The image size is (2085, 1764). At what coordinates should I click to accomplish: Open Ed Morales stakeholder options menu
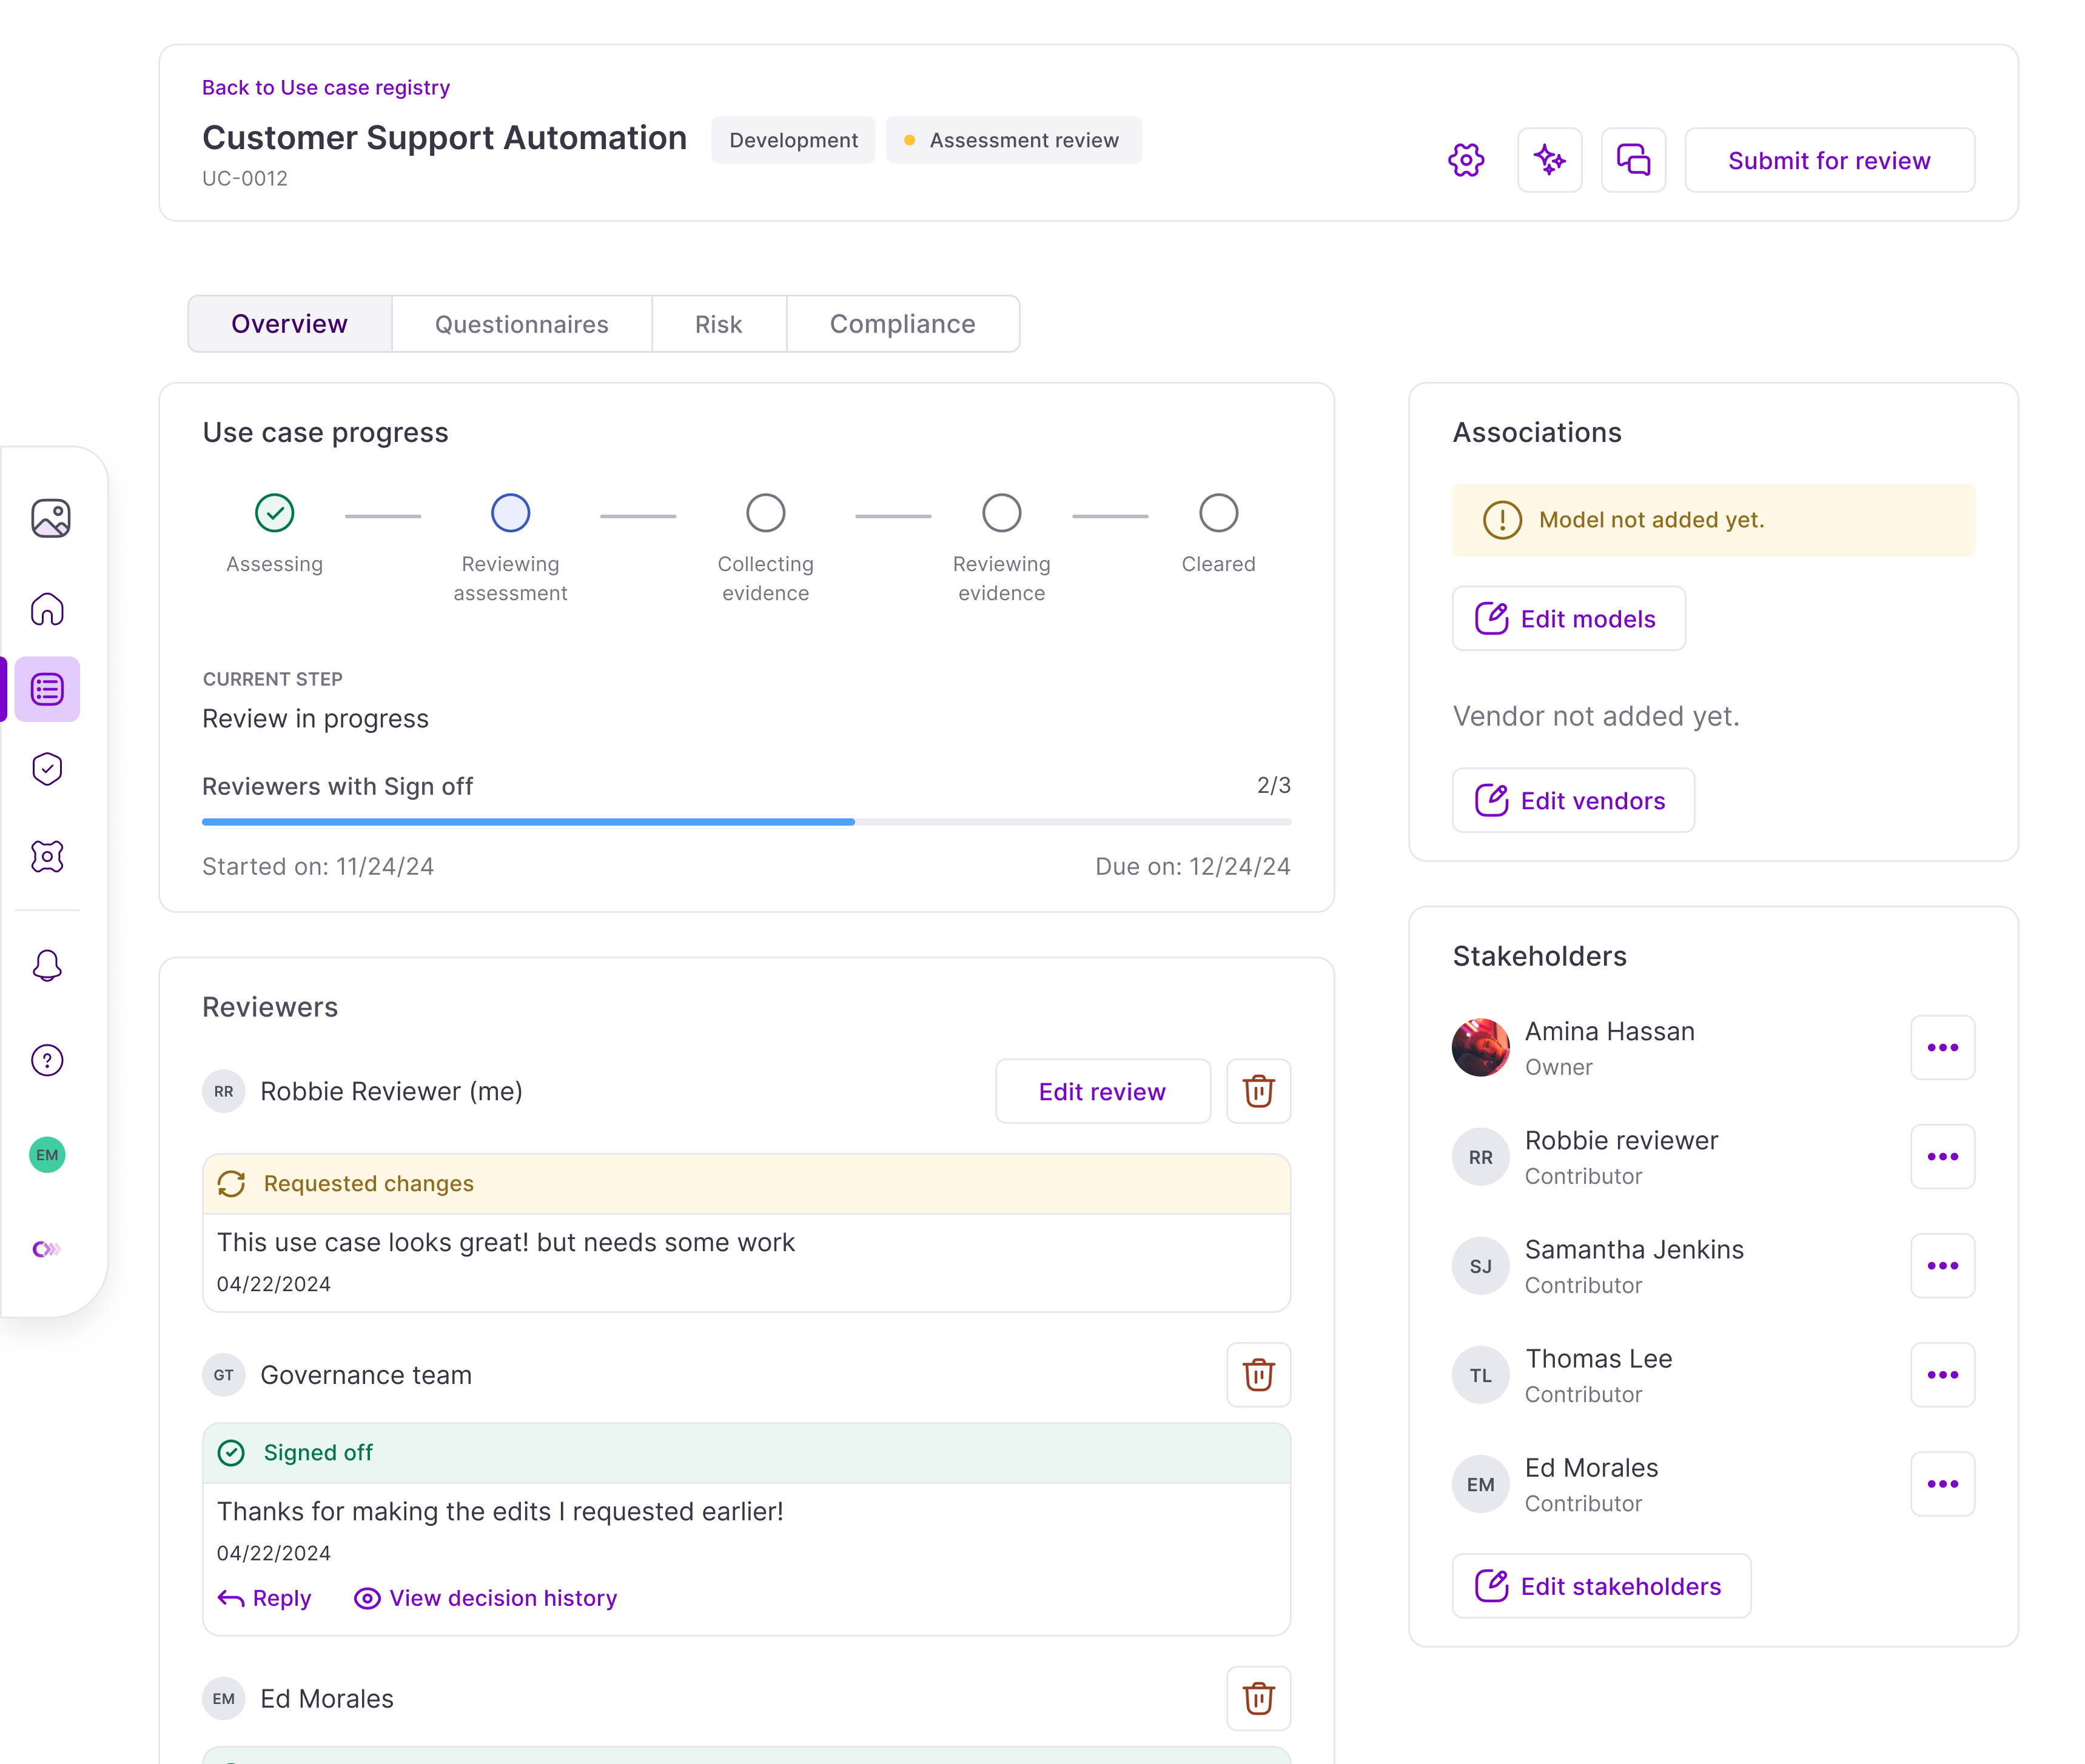[x=1942, y=1484]
